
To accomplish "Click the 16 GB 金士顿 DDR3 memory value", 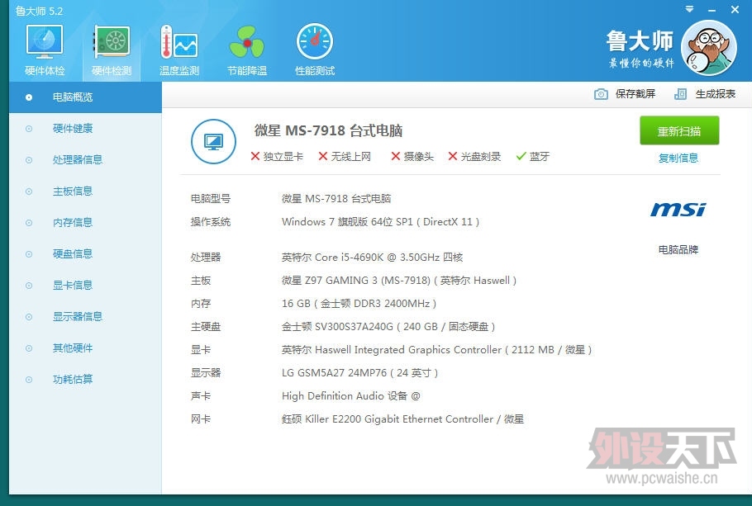I will (x=359, y=303).
